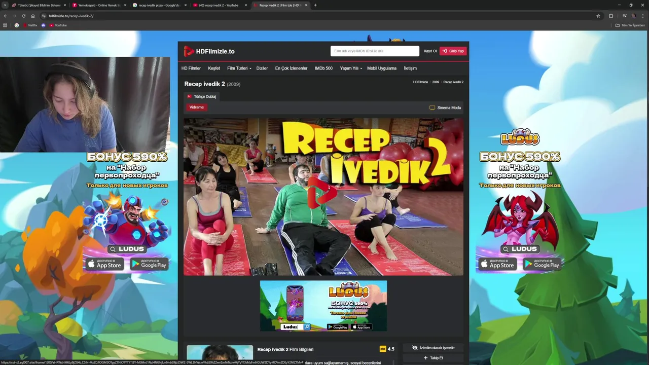
Task: Switch to the Tüketici Şikayet Bildirim Sistemi tab
Action: (x=39, y=5)
